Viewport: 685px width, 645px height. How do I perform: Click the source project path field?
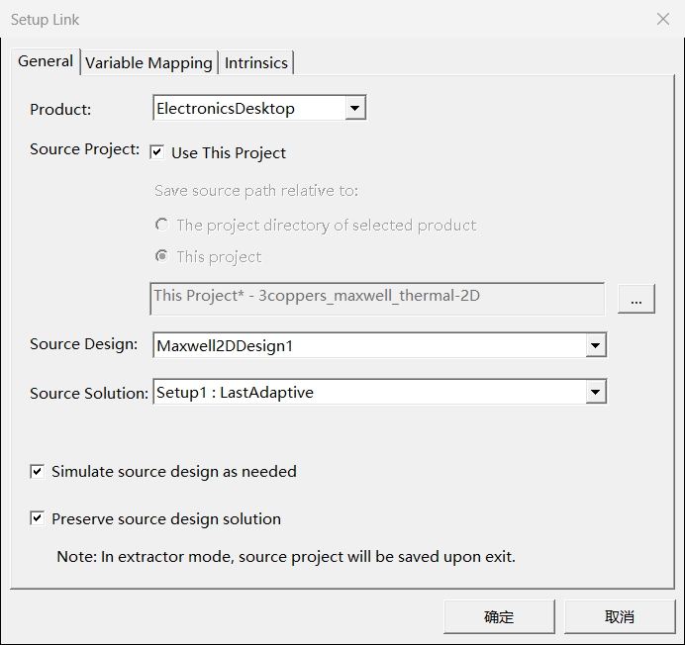click(x=377, y=299)
